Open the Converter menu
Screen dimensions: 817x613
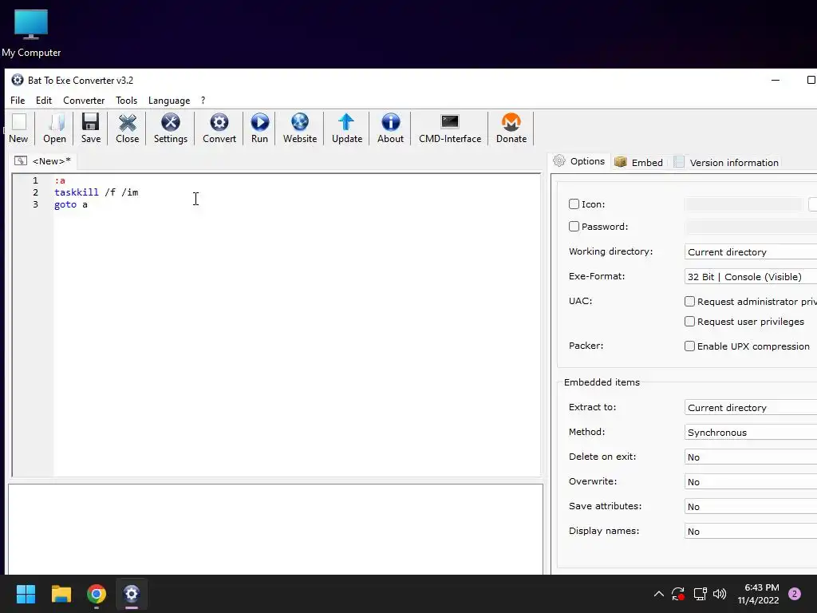click(x=84, y=101)
